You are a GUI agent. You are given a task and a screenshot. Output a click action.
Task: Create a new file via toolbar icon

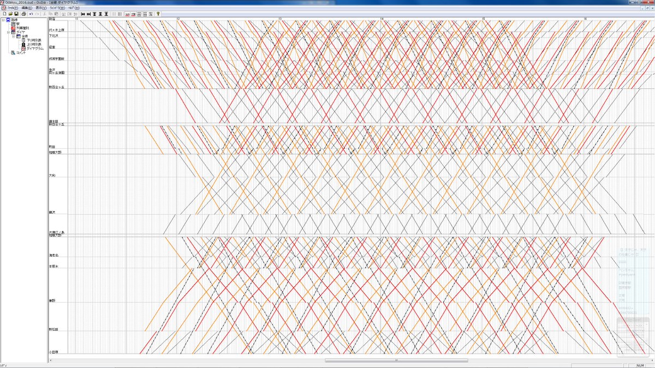click(5, 14)
